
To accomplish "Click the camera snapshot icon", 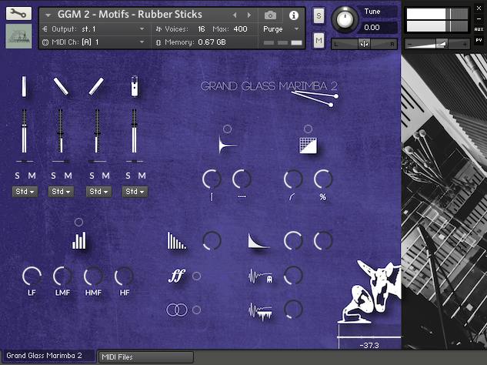I will point(270,15).
